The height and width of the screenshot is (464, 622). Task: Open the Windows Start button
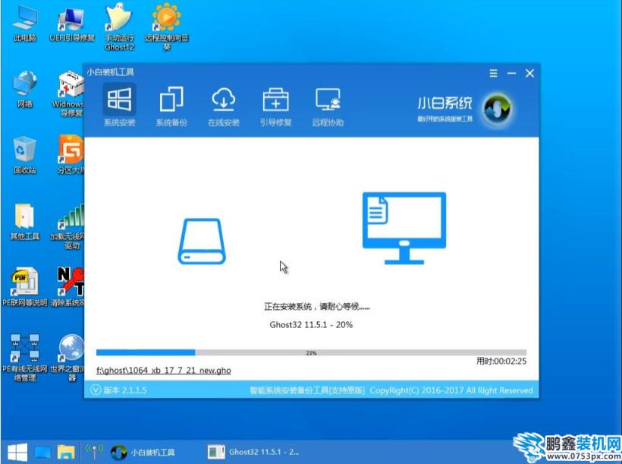[17, 452]
